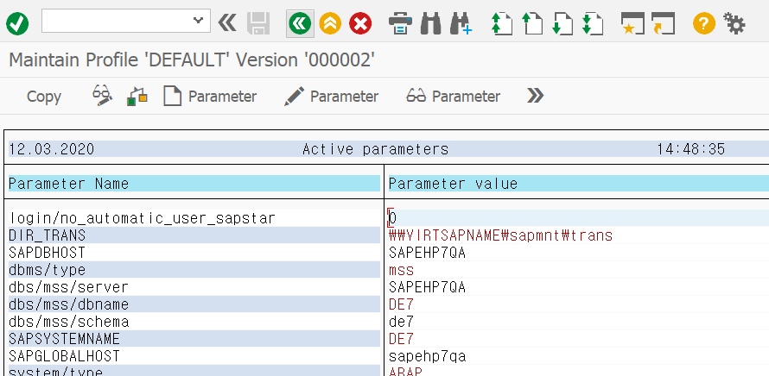The height and width of the screenshot is (376, 769).
Task: Click the red mss value
Action: point(401,270)
